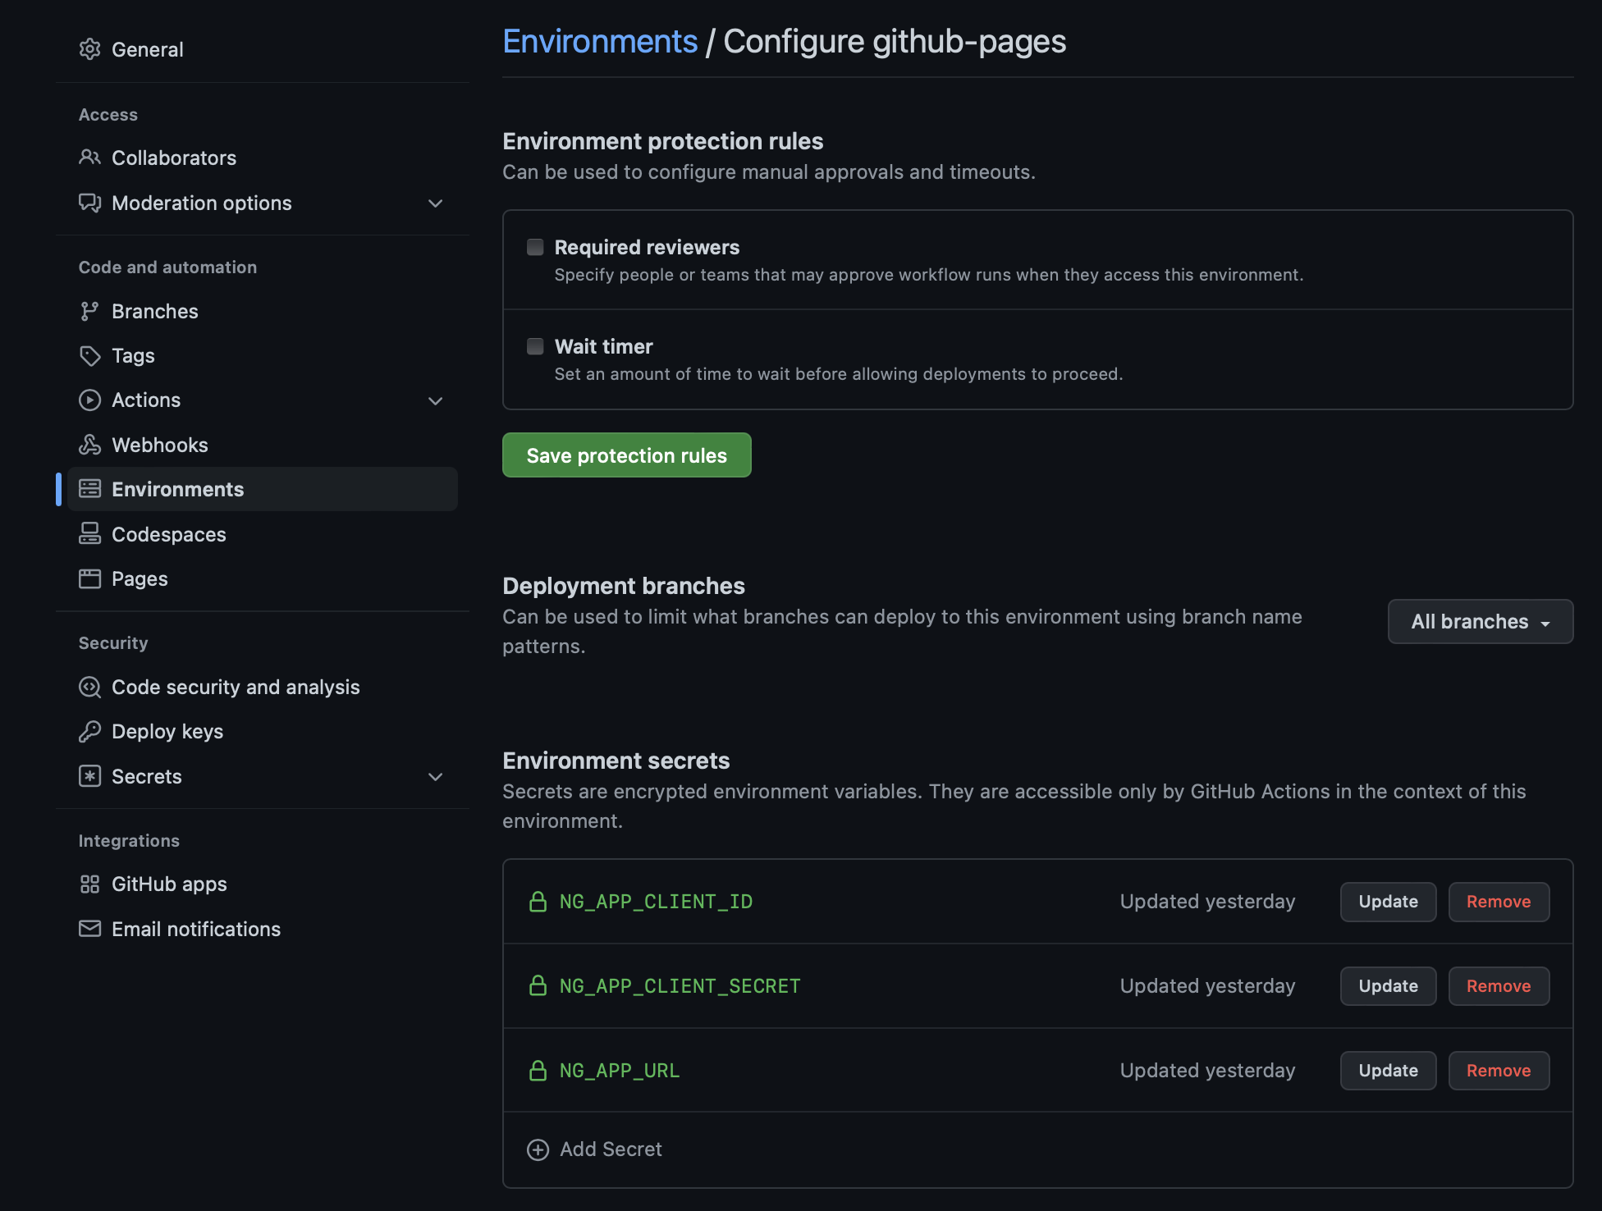Click the Environments sidebar icon
The width and height of the screenshot is (1602, 1211).
[89, 487]
